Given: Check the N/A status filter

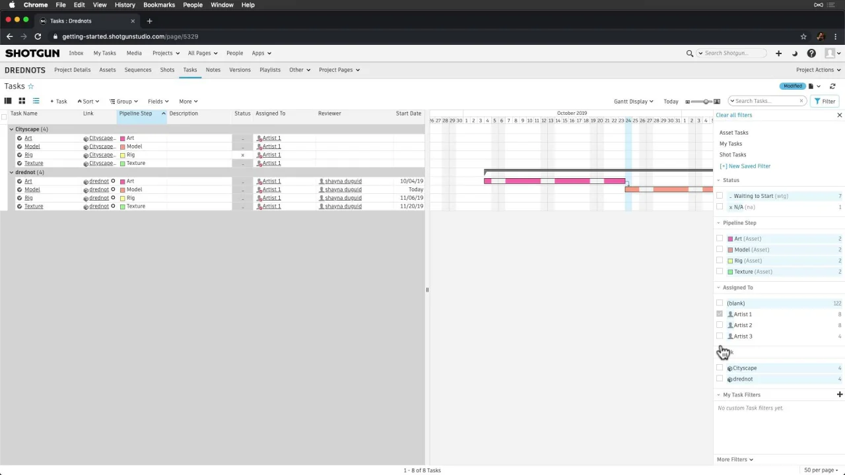Looking at the screenshot, I should click(x=720, y=207).
